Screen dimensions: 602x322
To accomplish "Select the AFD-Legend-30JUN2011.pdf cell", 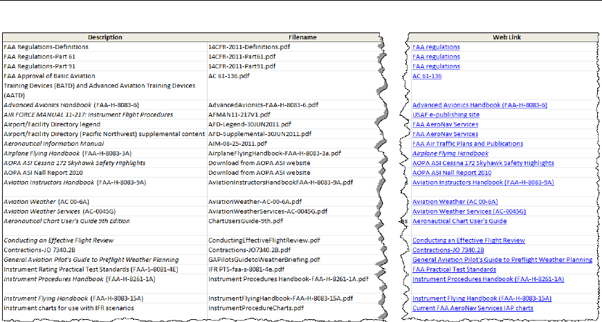I will 250,124.
